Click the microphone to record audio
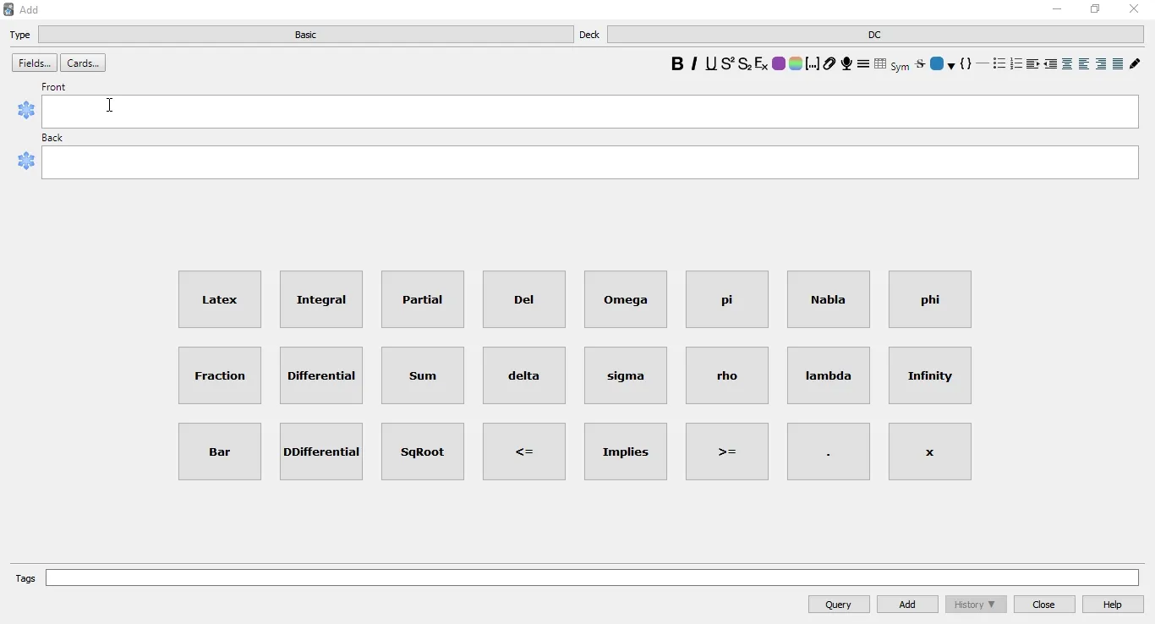This screenshot has width=1155, height=624. pos(847,64)
